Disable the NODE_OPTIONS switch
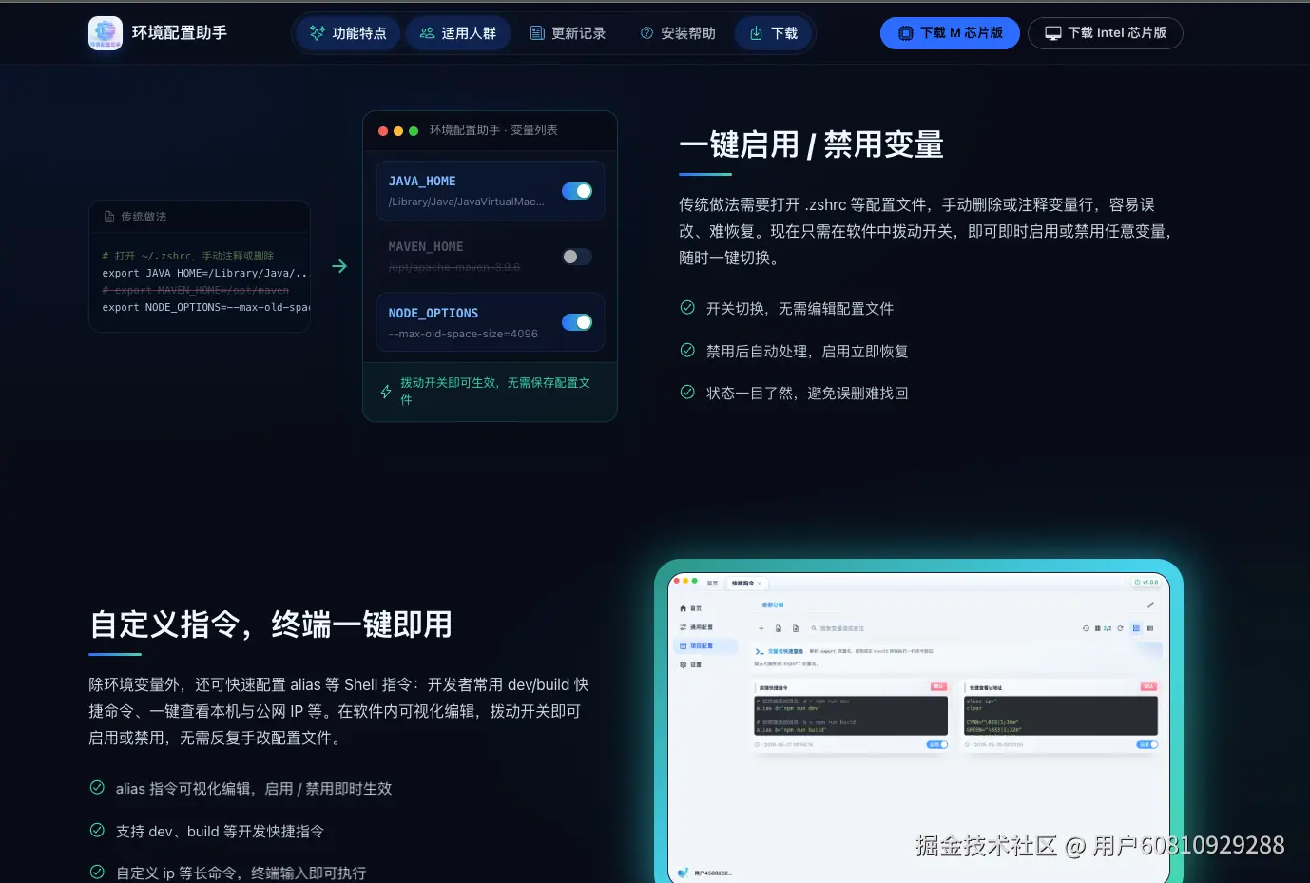Image resolution: width=1310 pixels, height=883 pixels. click(x=577, y=322)
